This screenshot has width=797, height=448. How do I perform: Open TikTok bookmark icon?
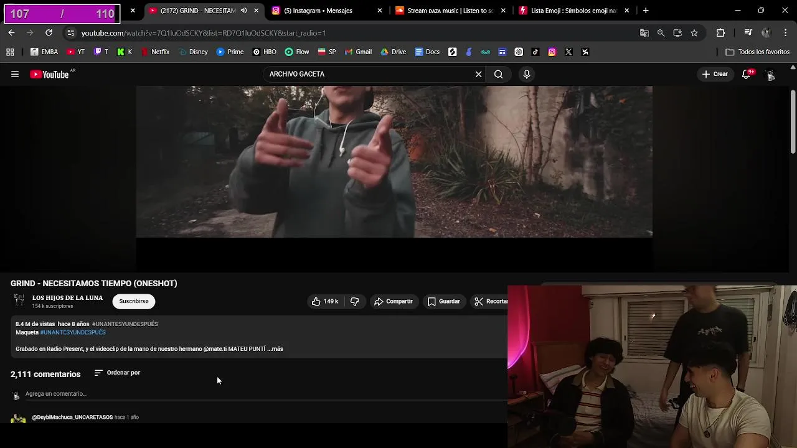point(535,52)
